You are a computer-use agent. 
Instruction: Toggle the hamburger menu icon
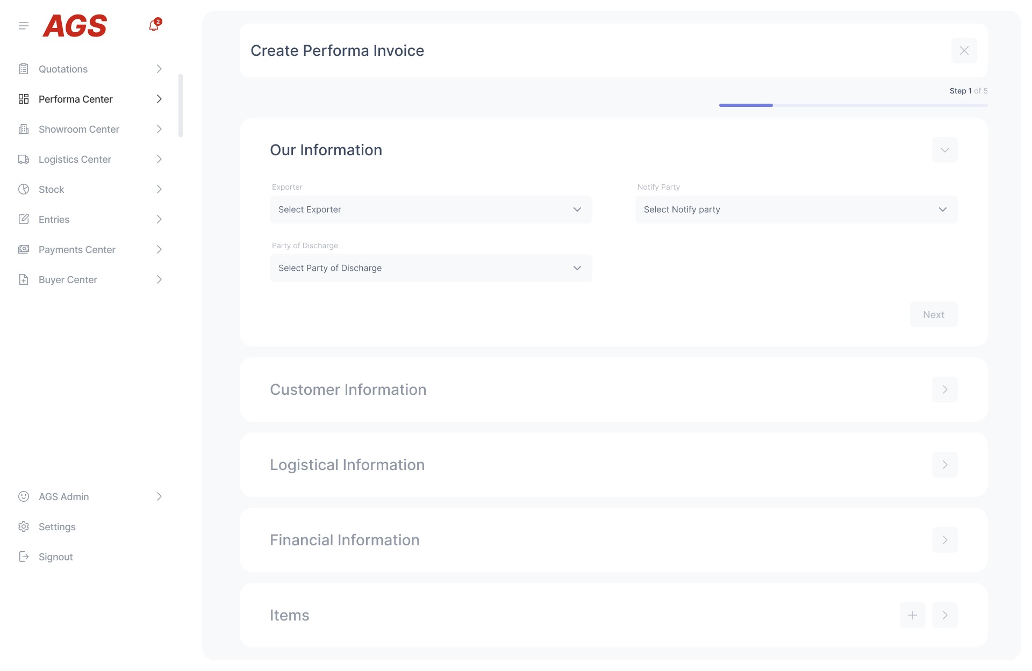tap(23, 26)
